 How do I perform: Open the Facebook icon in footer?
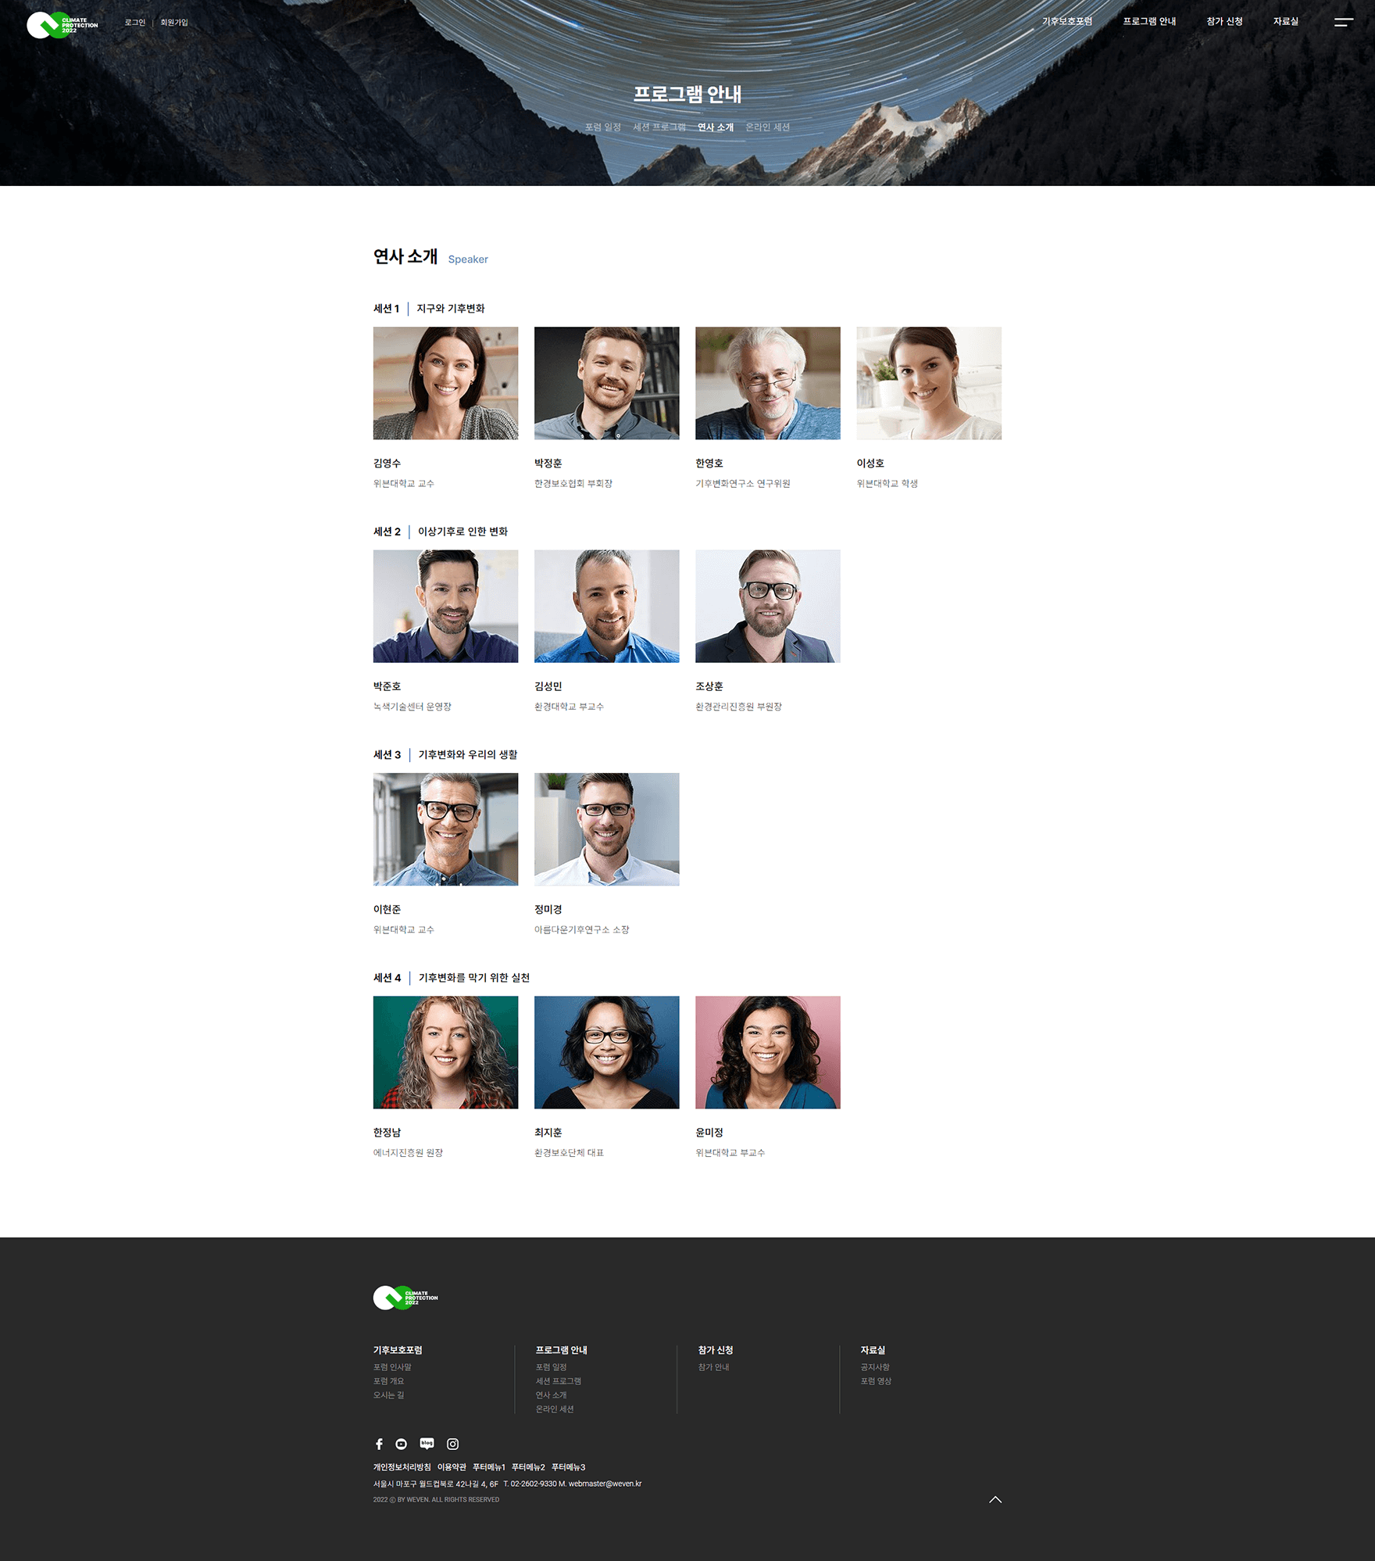(x=379, y=1444)
